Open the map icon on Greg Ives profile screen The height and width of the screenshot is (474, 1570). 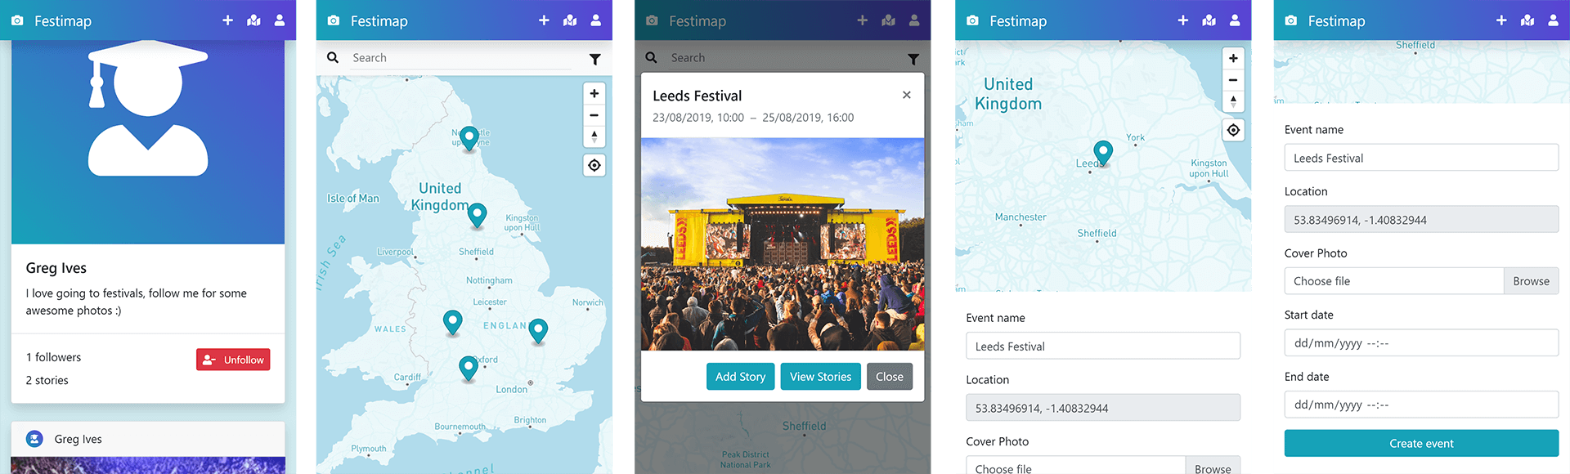254,20
